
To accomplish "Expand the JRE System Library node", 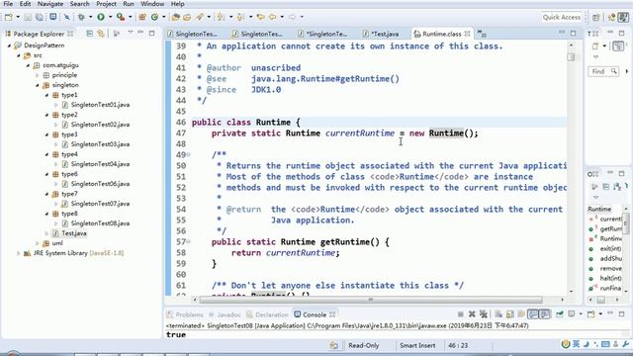I will (19, 253).
